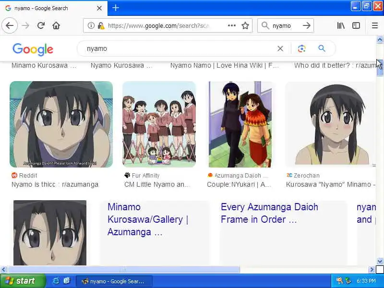Click the forward navigation arrow
Image resolution: width=384 pixels, height=288 pixels.
(25, 25)
